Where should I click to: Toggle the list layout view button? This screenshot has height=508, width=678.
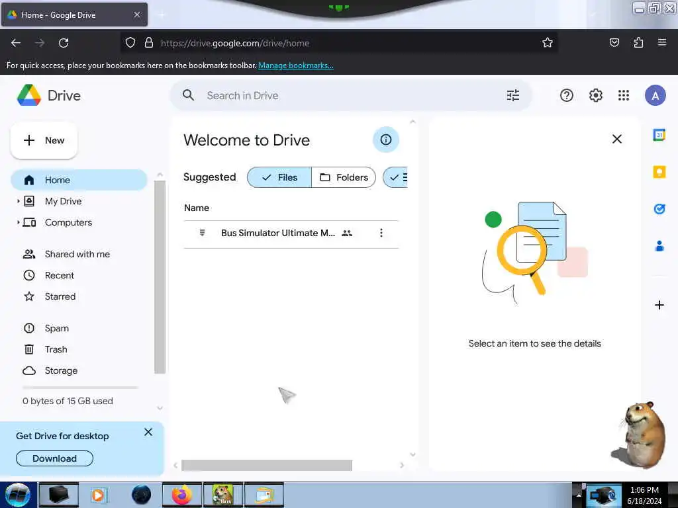[396, 177]
